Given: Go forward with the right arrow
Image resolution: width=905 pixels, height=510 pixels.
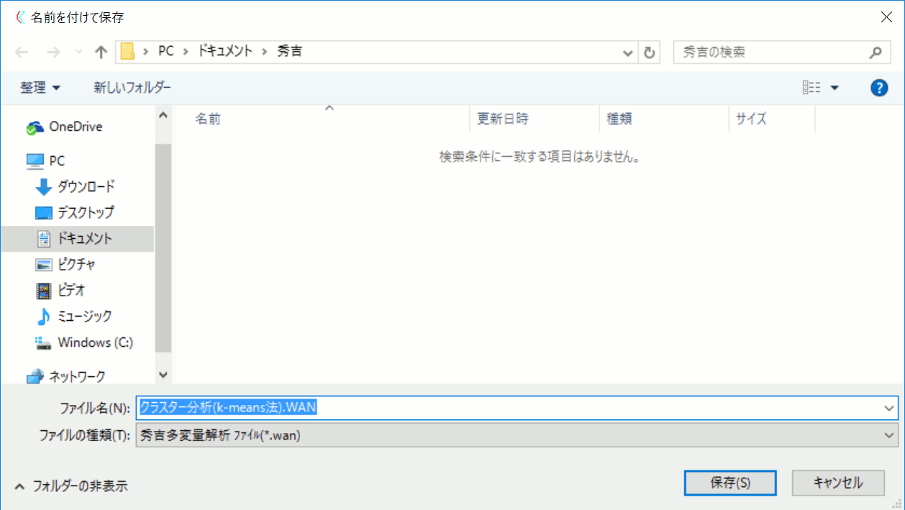Looking at the screenshot, I should [x=53, y=53].
